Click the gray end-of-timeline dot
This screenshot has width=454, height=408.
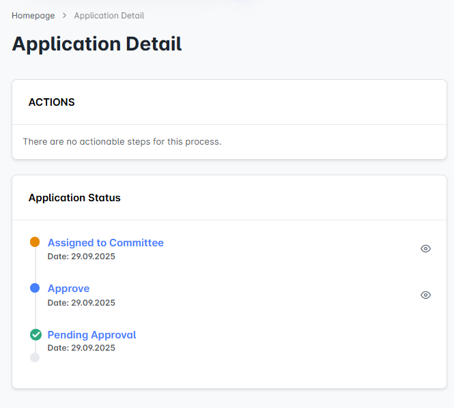[x=35, y=358]
